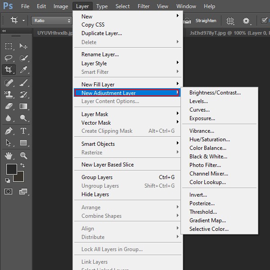This screenshot has width=270, height=270.
Task: Choose Copy CSS
Action: click(127, 25)
